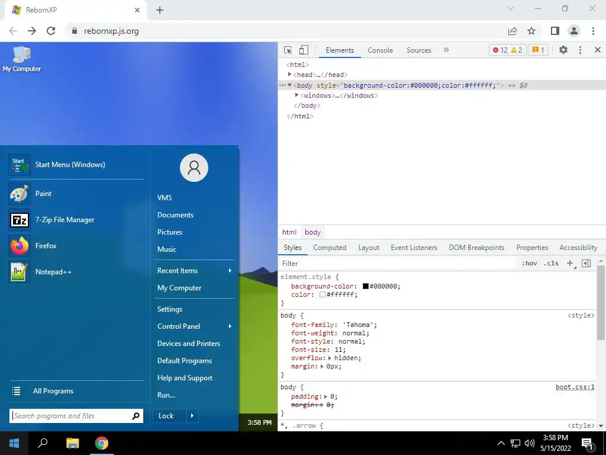Collapse the body element node
Screen dimensions: 606x455
(x=289, y=85)
